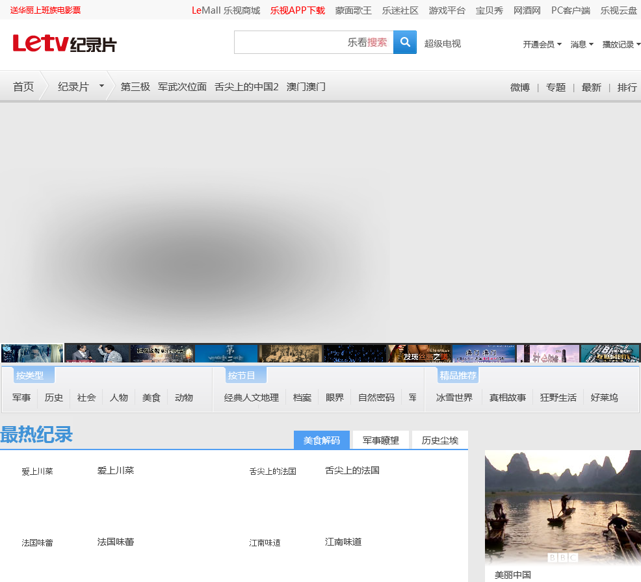Focus the 乐看搜索 search field

(x=313, y=42)
